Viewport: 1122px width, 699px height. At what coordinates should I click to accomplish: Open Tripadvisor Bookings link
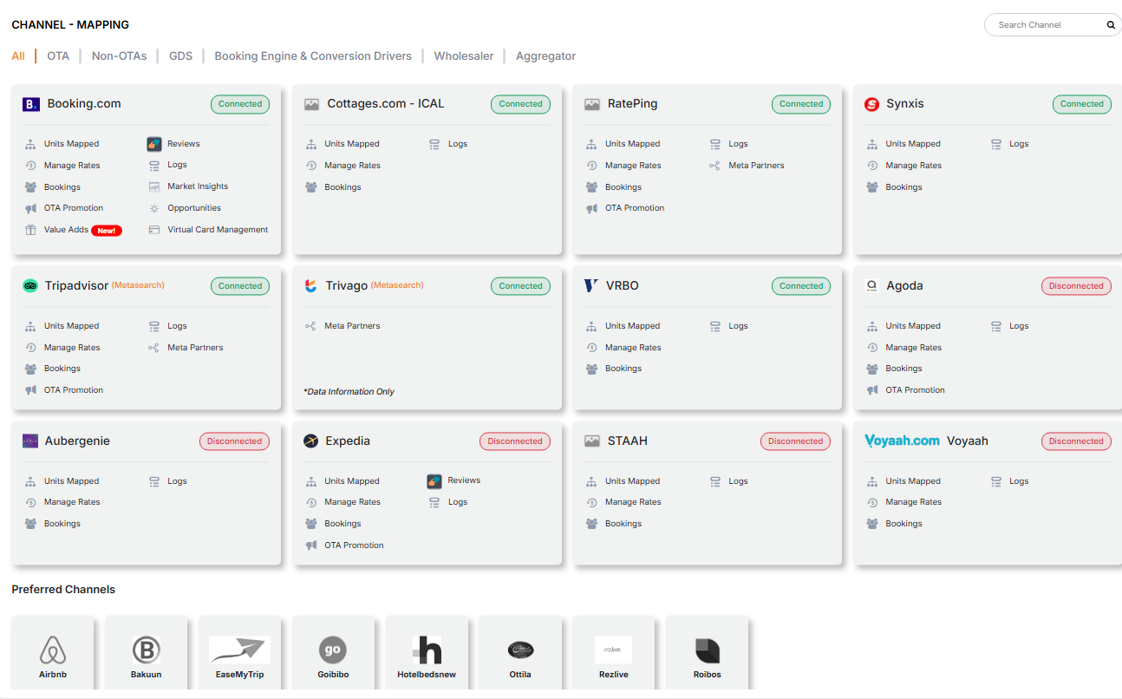pyautogui.click(x=62, y=369)
